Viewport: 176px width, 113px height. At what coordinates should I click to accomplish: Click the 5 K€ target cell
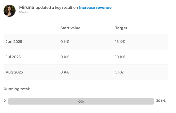(119, 72)
